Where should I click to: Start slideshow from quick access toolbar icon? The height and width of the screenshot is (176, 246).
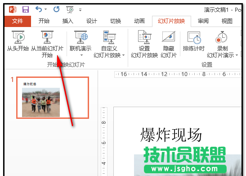point(70,9)
